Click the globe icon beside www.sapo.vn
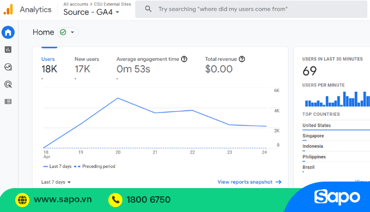Screen dimensions: 370x212 [22, 199]
